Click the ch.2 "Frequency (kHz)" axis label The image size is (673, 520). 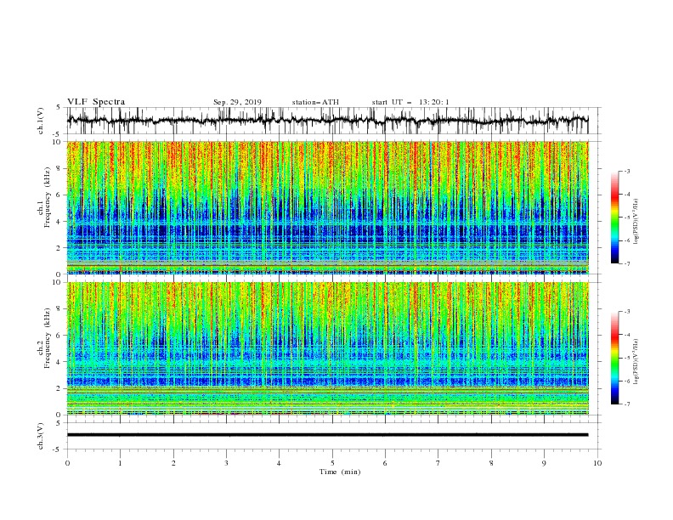pos(48,338)
